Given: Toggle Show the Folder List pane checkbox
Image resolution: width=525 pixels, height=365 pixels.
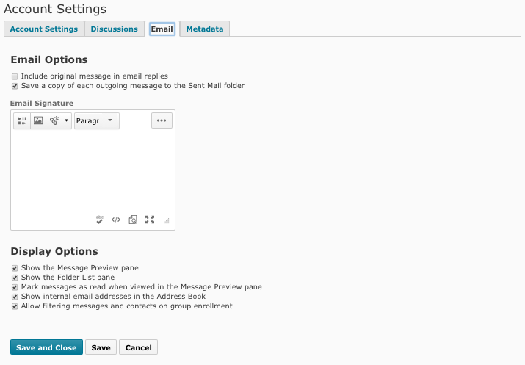Looking at the screenshot, I should (x=15, y=278).
